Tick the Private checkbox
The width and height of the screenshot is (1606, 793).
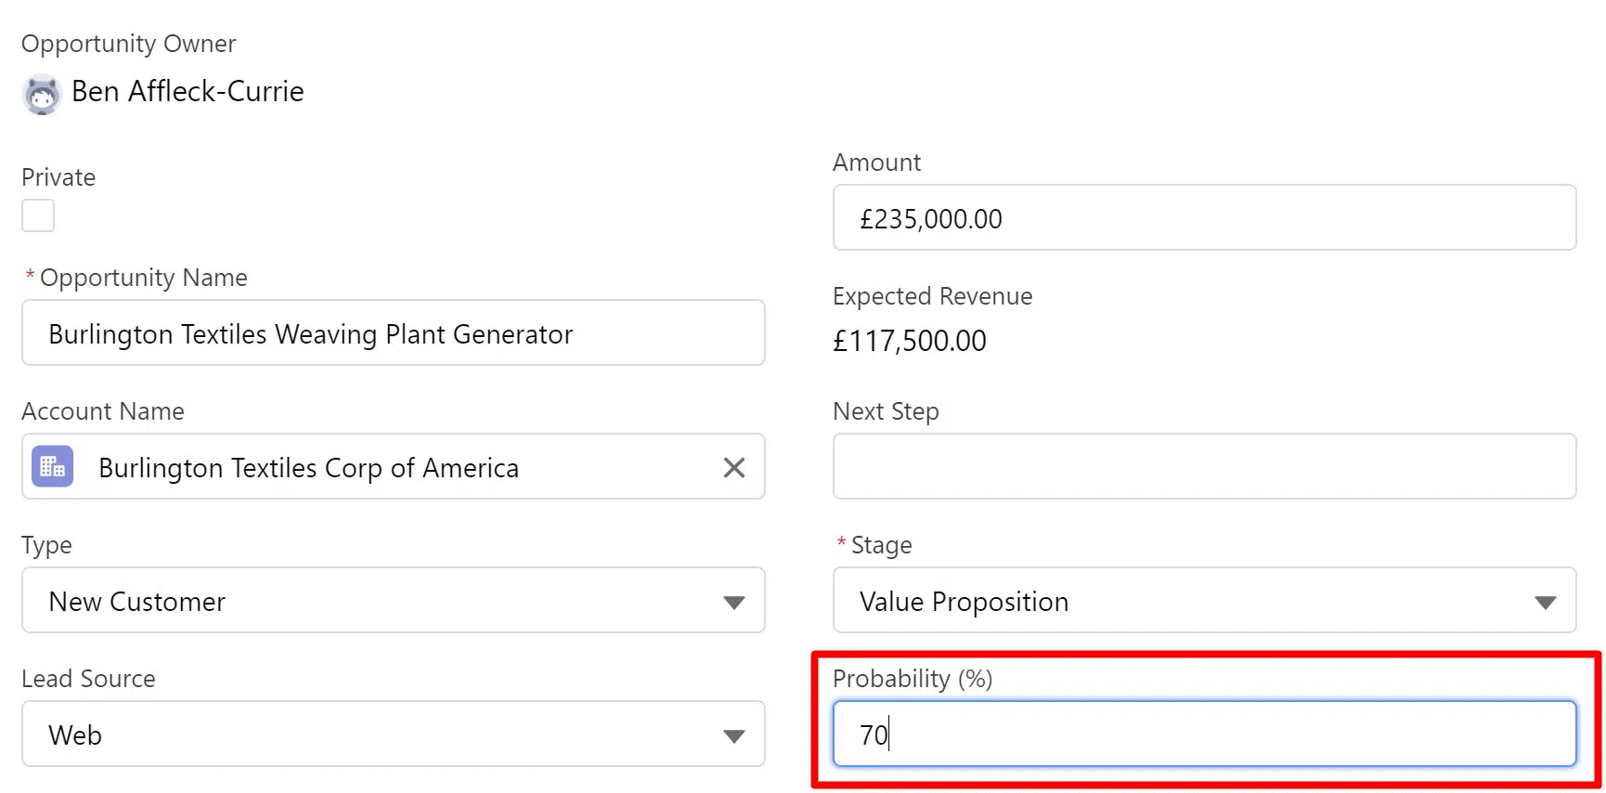[38, 215]
